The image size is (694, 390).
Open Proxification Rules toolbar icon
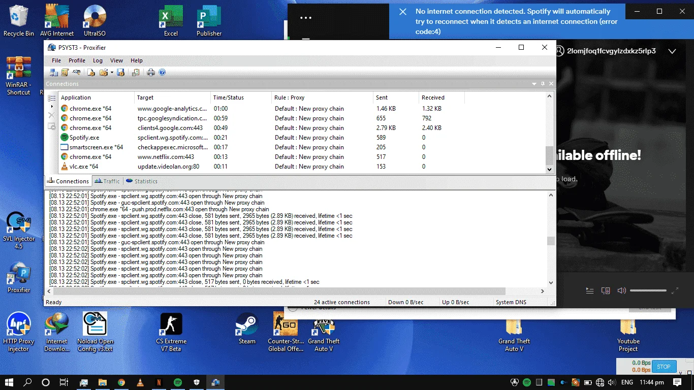pos(65,73)
